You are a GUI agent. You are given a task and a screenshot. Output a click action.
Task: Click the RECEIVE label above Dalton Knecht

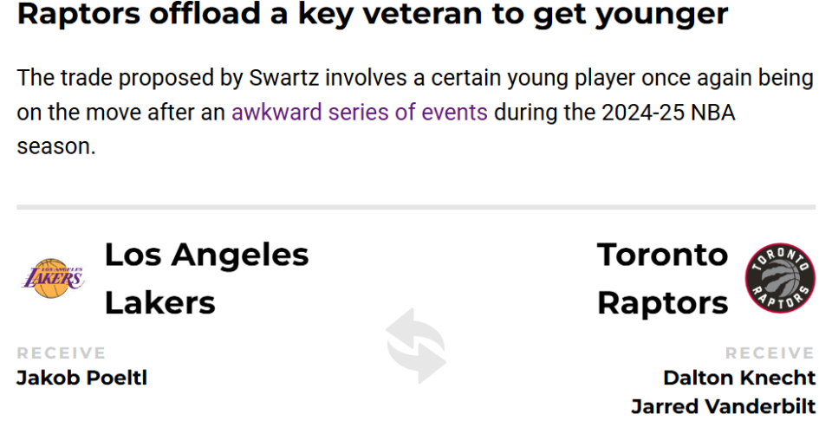click(770, 353)
